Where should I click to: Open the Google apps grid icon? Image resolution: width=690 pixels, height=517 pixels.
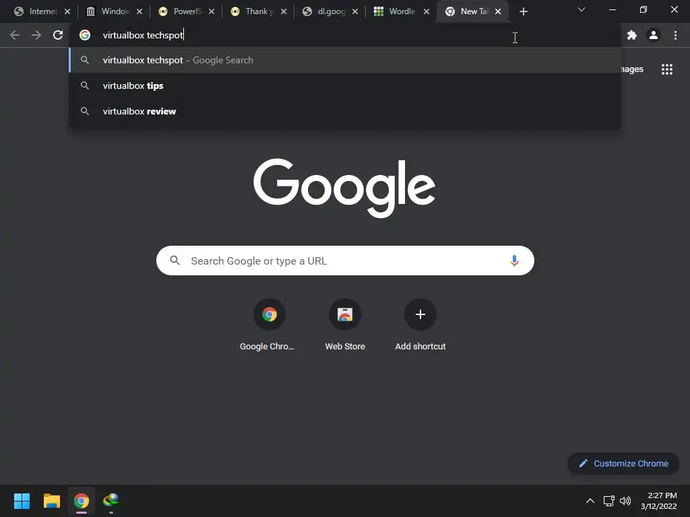667,69
